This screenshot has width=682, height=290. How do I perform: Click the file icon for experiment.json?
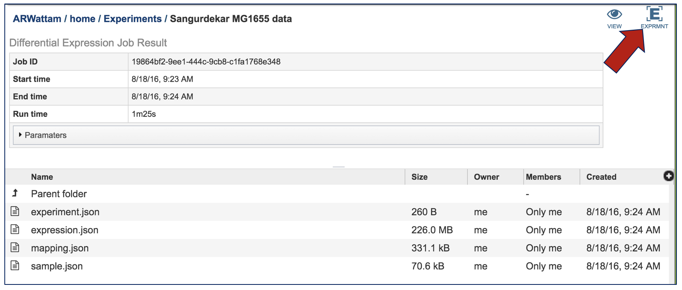[x=15, y=212]
